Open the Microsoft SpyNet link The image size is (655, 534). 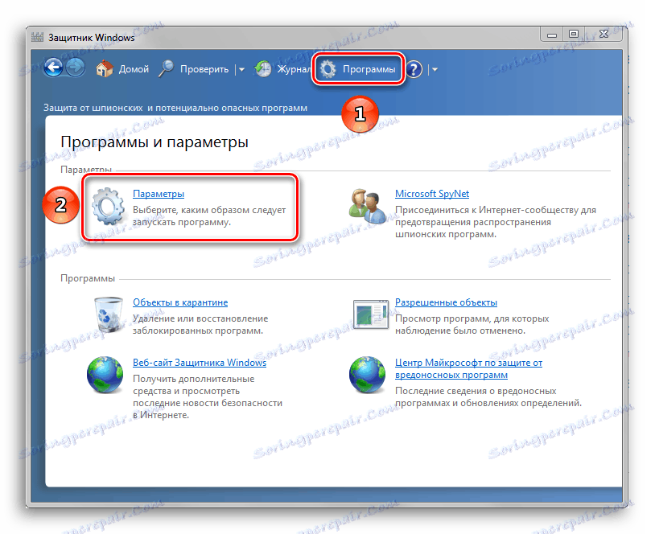pyautogui.click(x=432, y=194)
